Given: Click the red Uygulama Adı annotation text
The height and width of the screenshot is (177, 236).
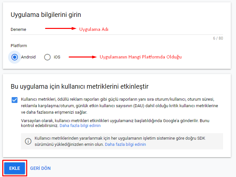Looking at the screenshot, I should pyautogui.click(x=94, y=29).
